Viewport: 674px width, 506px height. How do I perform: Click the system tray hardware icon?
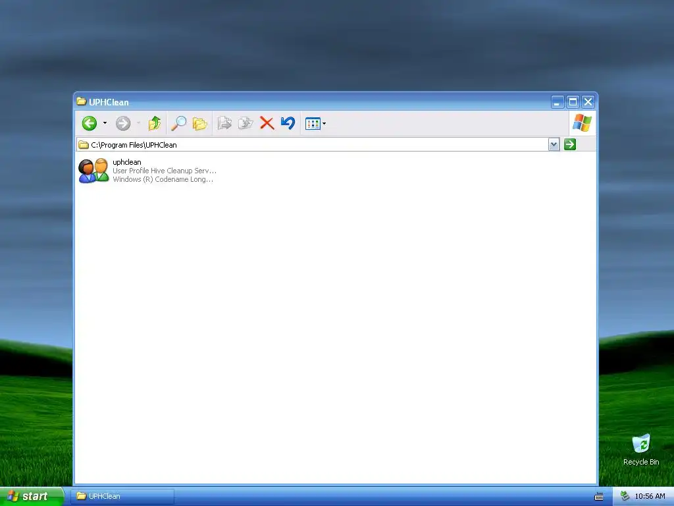(x=625, y=496)
